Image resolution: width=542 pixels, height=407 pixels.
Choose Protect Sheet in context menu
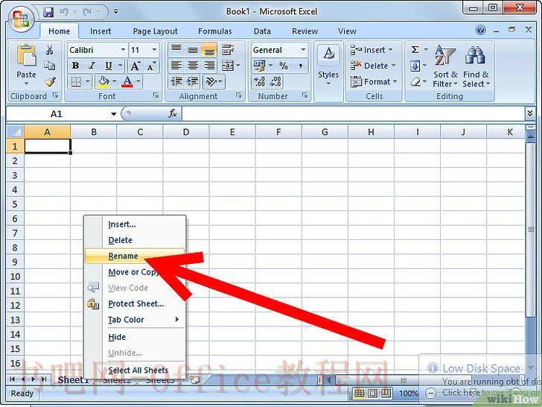(x=135, y=303)
